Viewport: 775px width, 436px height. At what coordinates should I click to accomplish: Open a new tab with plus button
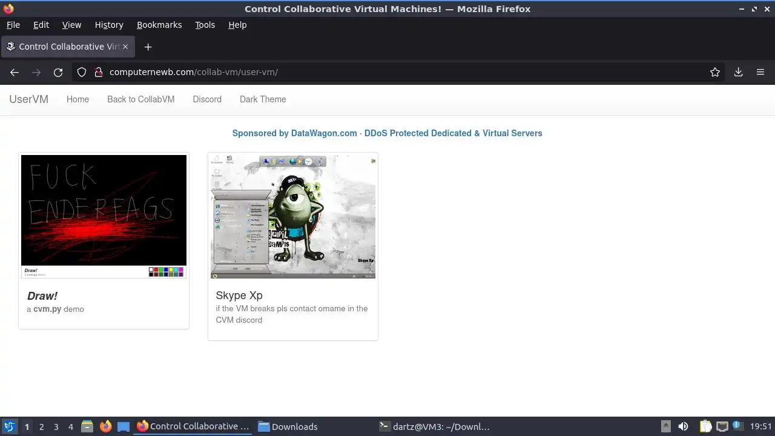tap(148, 47)
